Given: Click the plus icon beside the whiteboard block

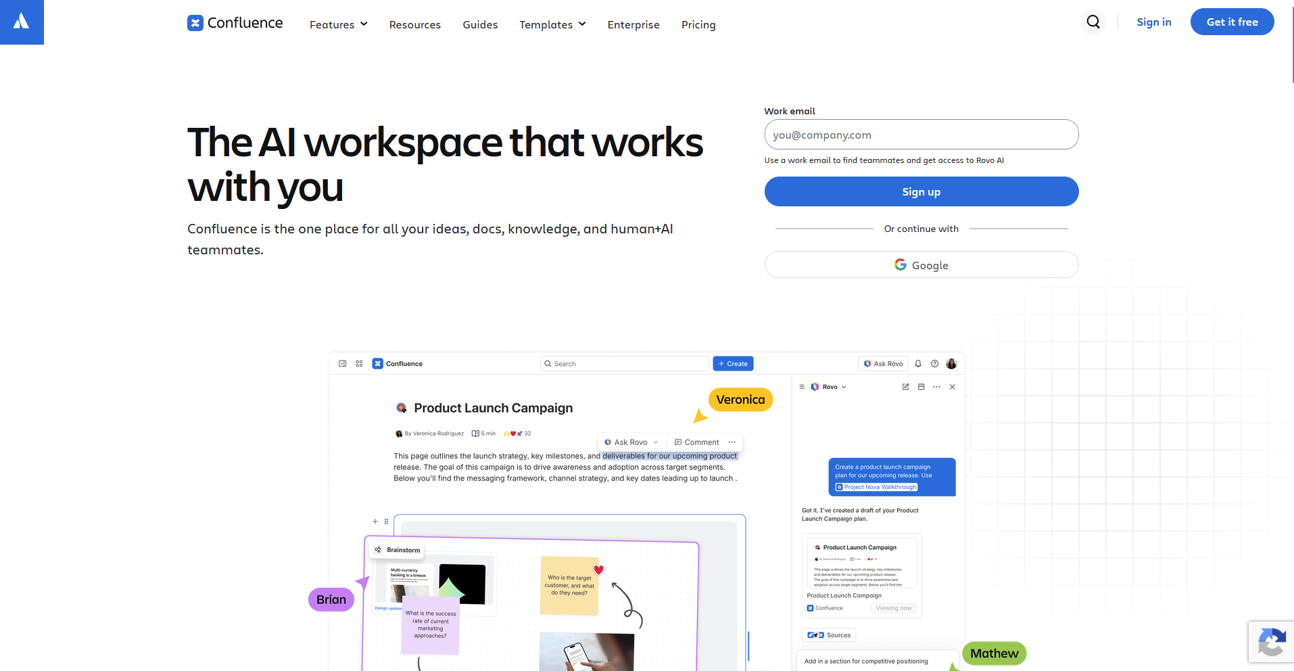Looking at the screenshot, I should point(375,522).
